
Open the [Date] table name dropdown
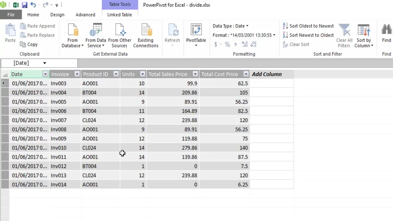[x=45, y=63]
